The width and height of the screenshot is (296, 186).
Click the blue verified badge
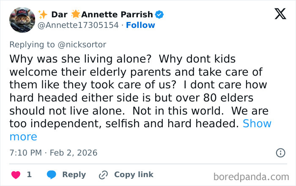(159, 14)
